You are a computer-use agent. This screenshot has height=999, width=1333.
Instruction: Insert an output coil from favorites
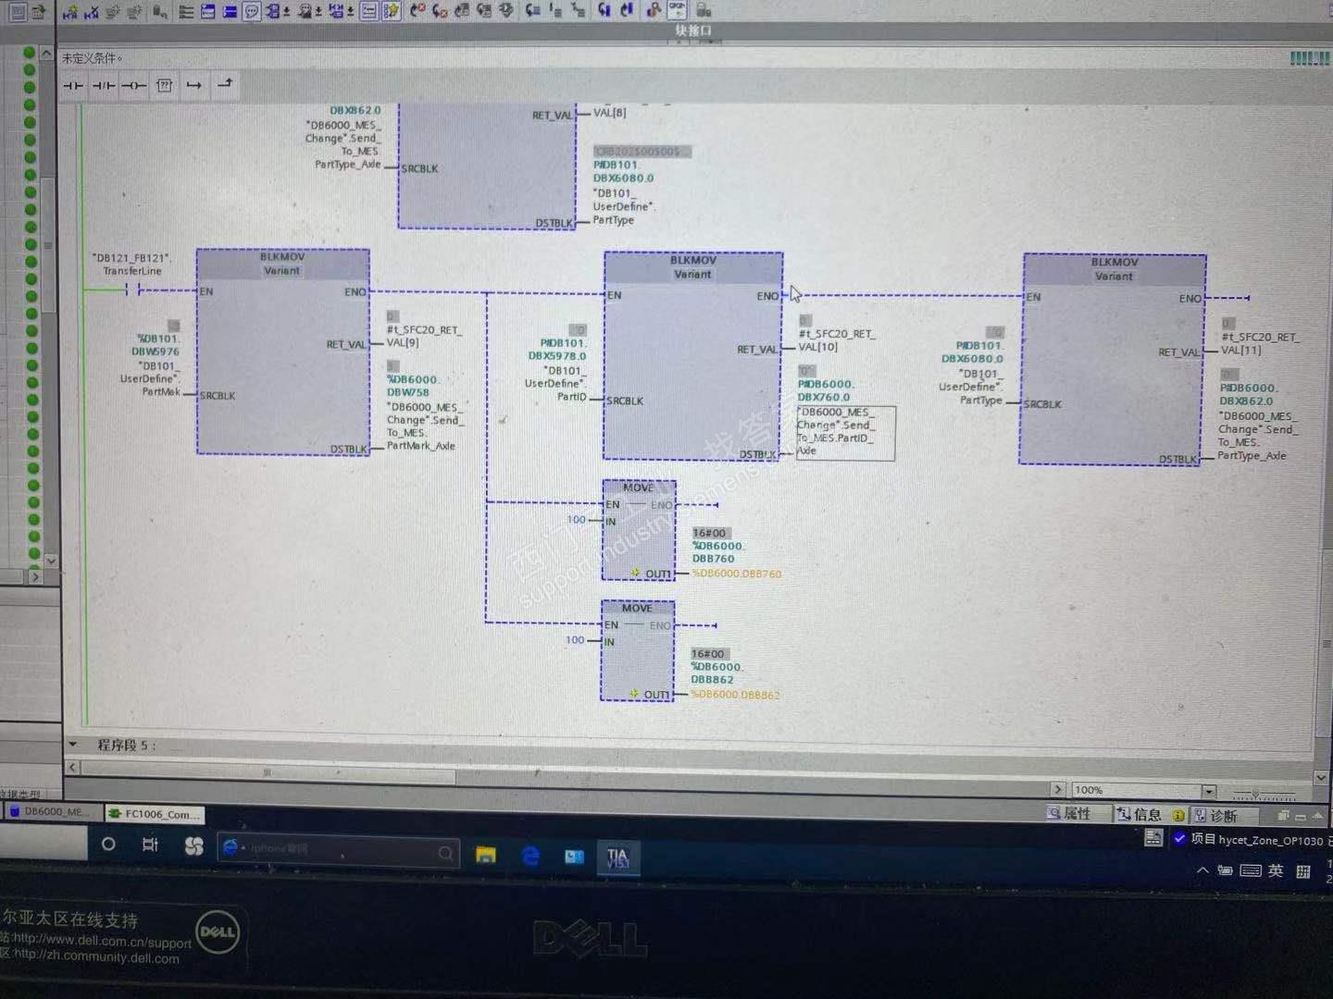tap(134, 86)
